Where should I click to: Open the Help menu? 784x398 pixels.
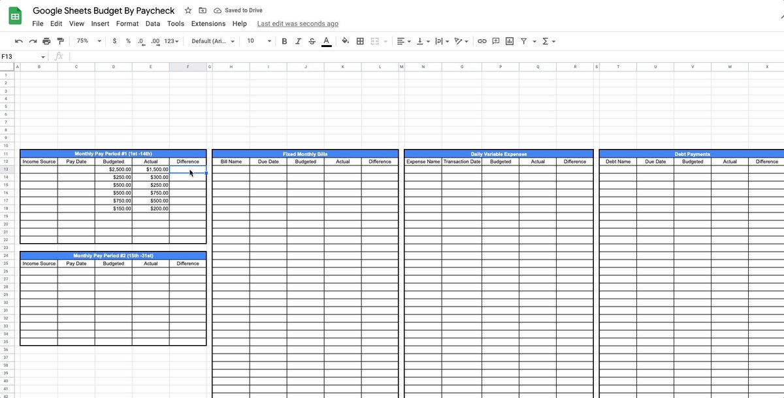click(240, 24)
